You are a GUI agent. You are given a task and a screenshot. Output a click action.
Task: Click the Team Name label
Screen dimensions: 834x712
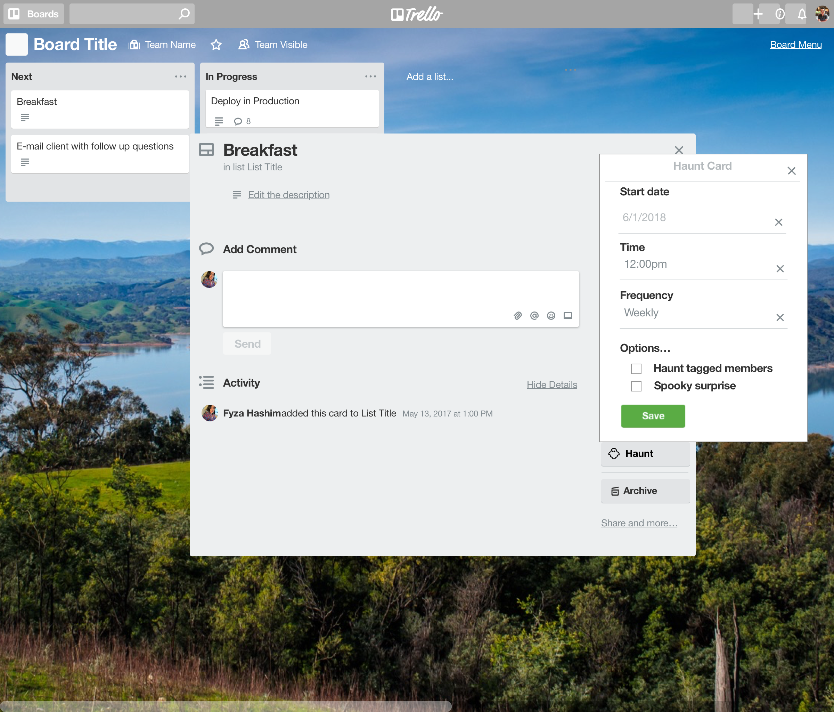click(170, 45)
